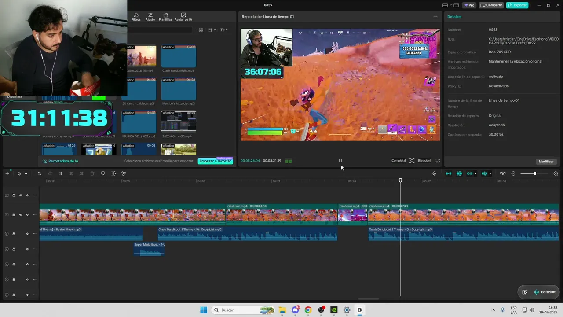Add a marker with the shield icon

(x=103, y=173)
